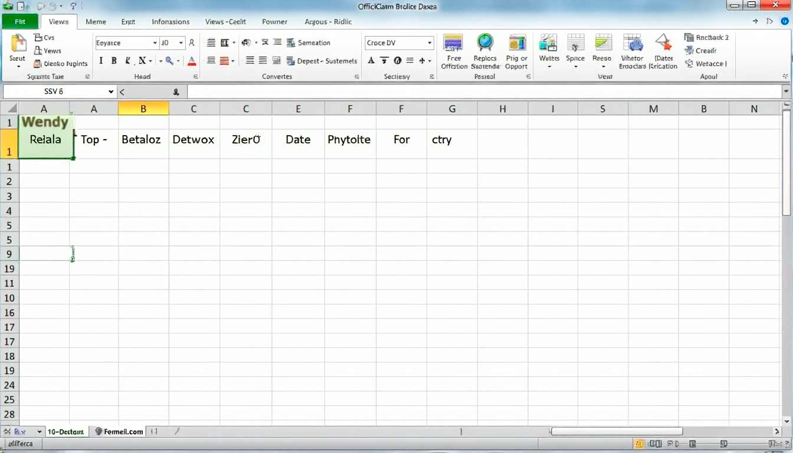793x453 pixels.
Task: Click the icon right of font size box
Action: pos(192,43)
